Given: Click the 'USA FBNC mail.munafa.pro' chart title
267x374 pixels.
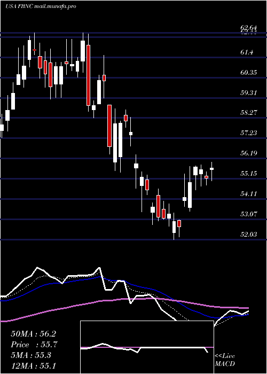Looking at the screenshot, I should coord(41,6).
